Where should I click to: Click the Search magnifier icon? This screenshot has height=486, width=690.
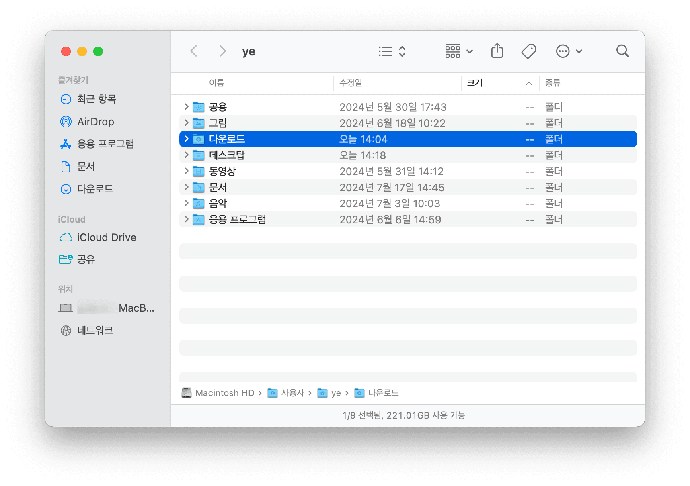coord(622,51)
